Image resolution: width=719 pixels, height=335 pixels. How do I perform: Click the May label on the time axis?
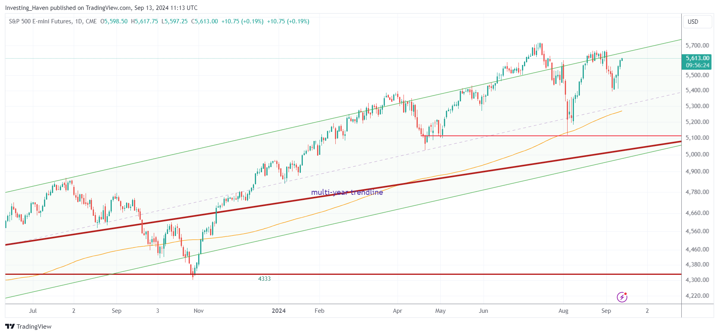pyautogui.click(x=440, y=311)
